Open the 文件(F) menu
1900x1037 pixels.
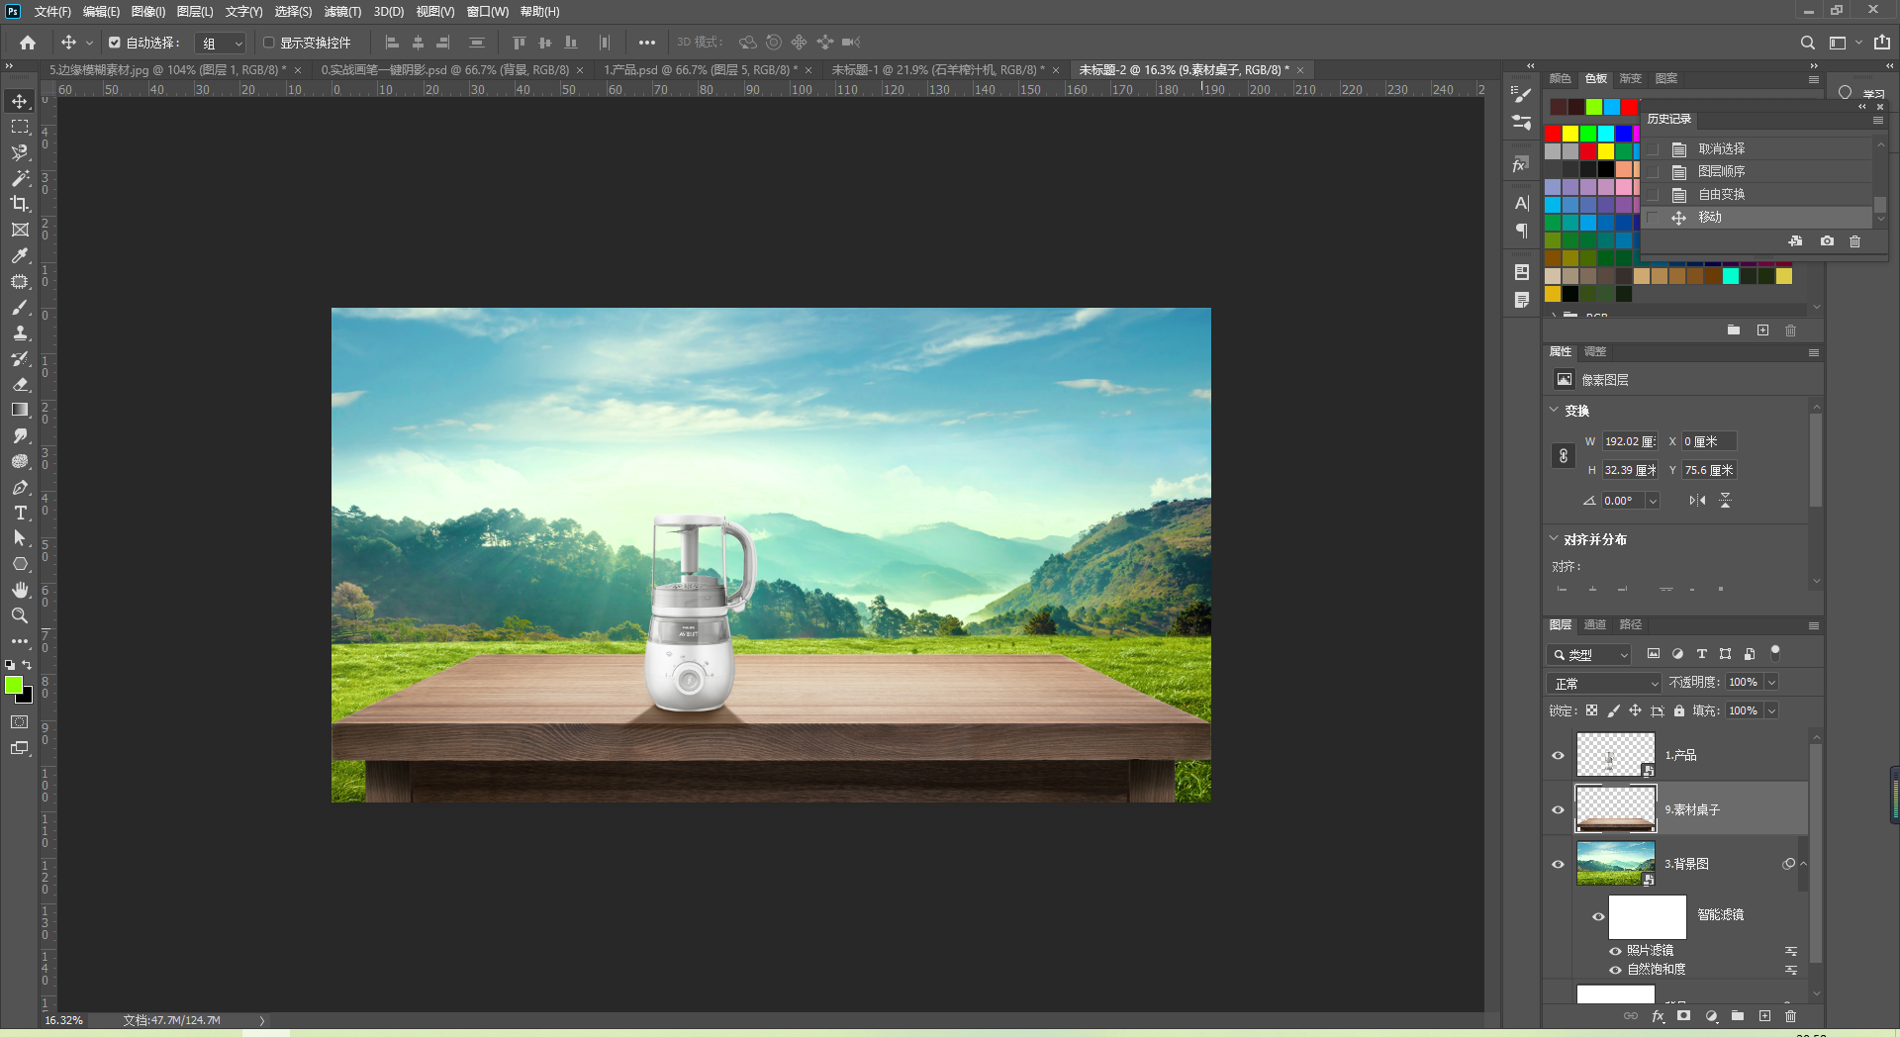click(52, 12)
